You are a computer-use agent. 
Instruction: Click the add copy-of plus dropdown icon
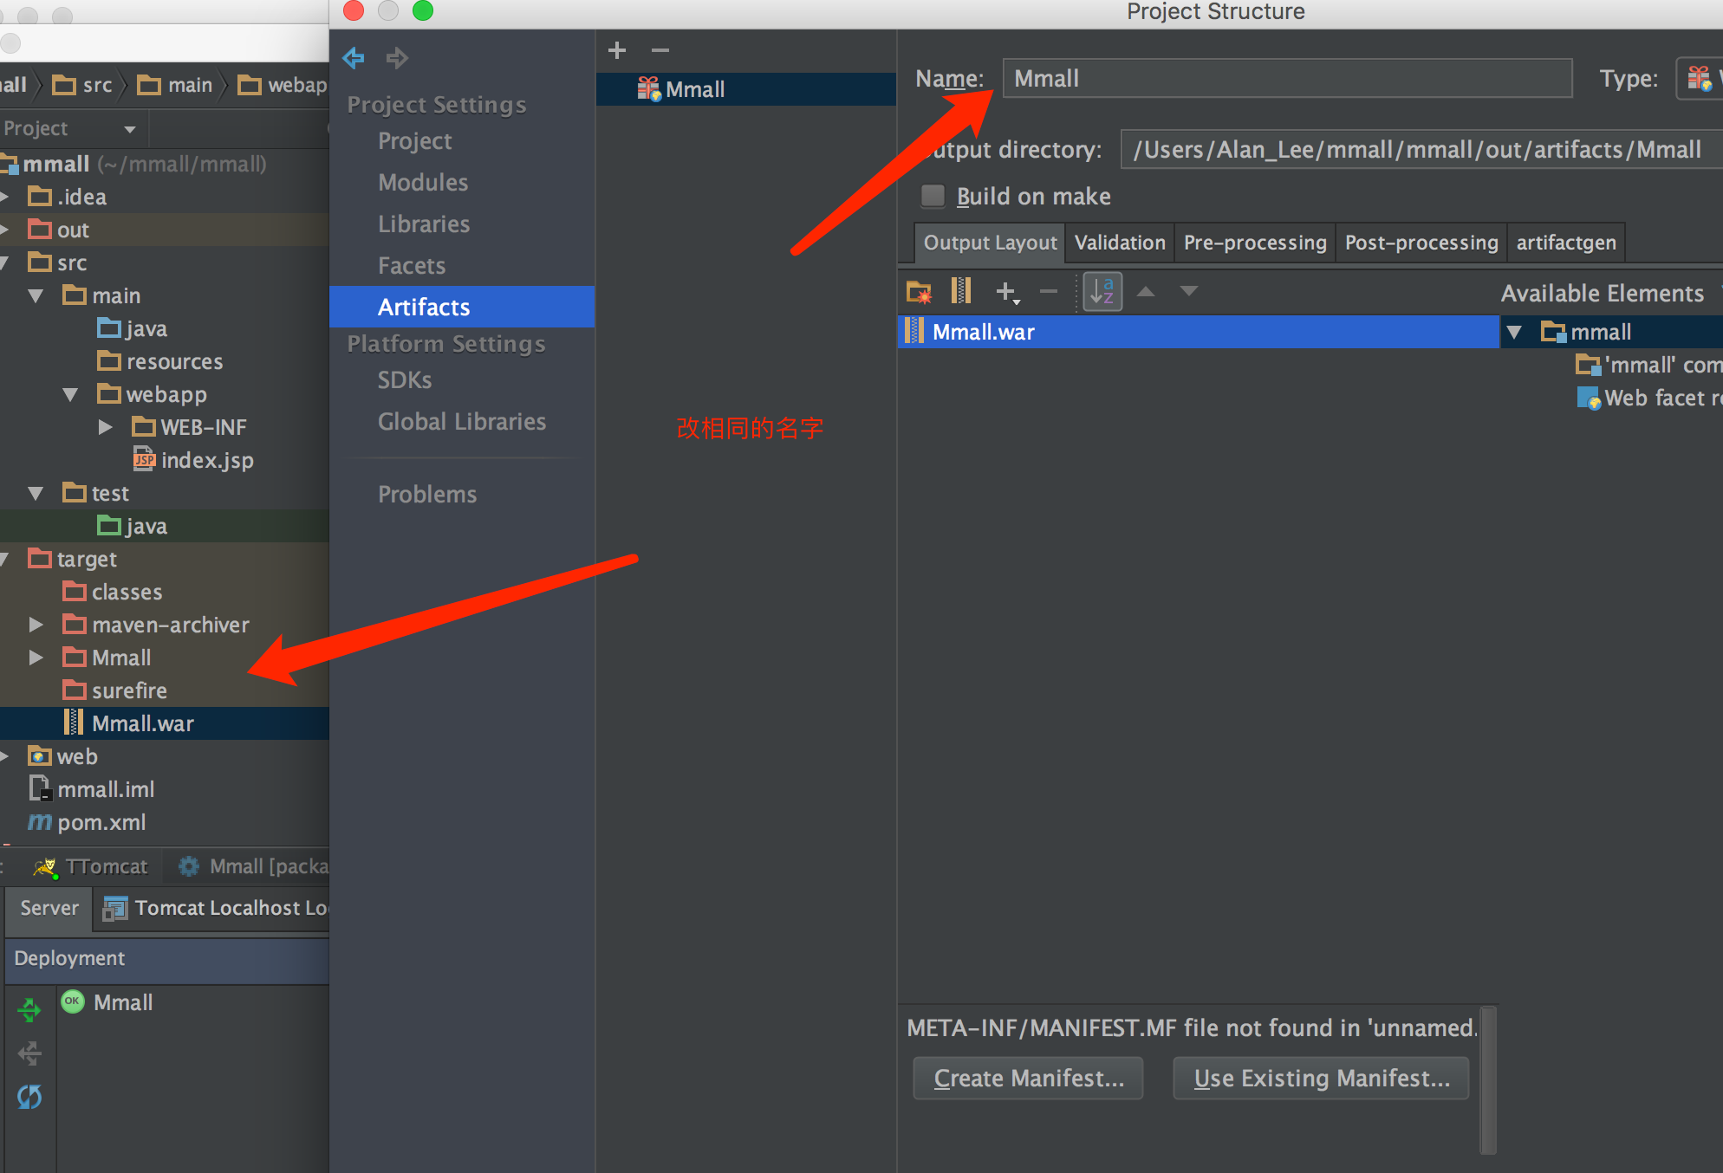[1007, 292]
